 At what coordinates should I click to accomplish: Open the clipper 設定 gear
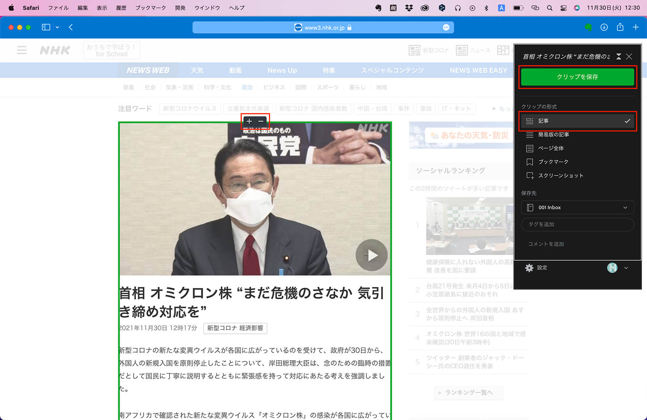(536, 268)
